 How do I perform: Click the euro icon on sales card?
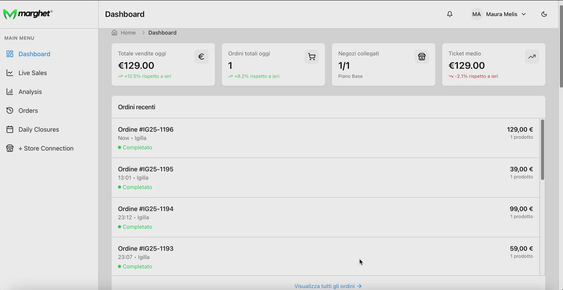[x=202, y=57]
